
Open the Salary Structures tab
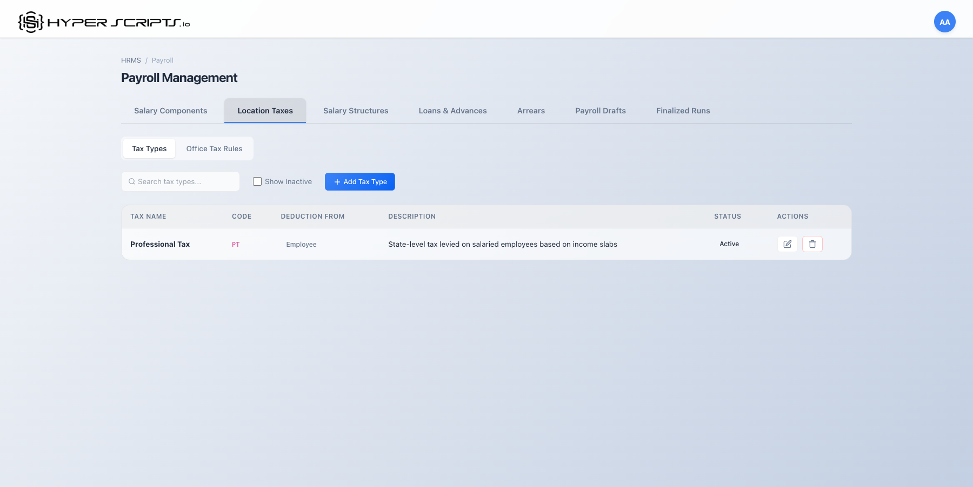356,111
